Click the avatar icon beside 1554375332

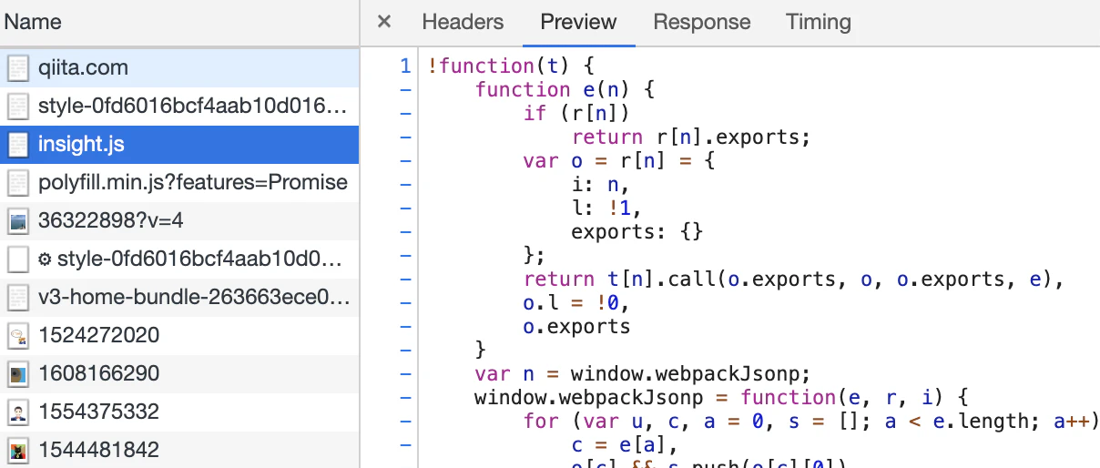18,412
